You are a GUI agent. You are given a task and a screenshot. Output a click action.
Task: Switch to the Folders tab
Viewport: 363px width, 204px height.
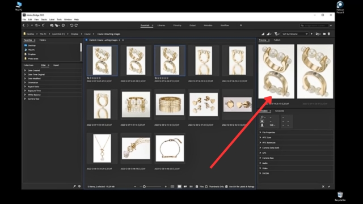coord(43,40)
